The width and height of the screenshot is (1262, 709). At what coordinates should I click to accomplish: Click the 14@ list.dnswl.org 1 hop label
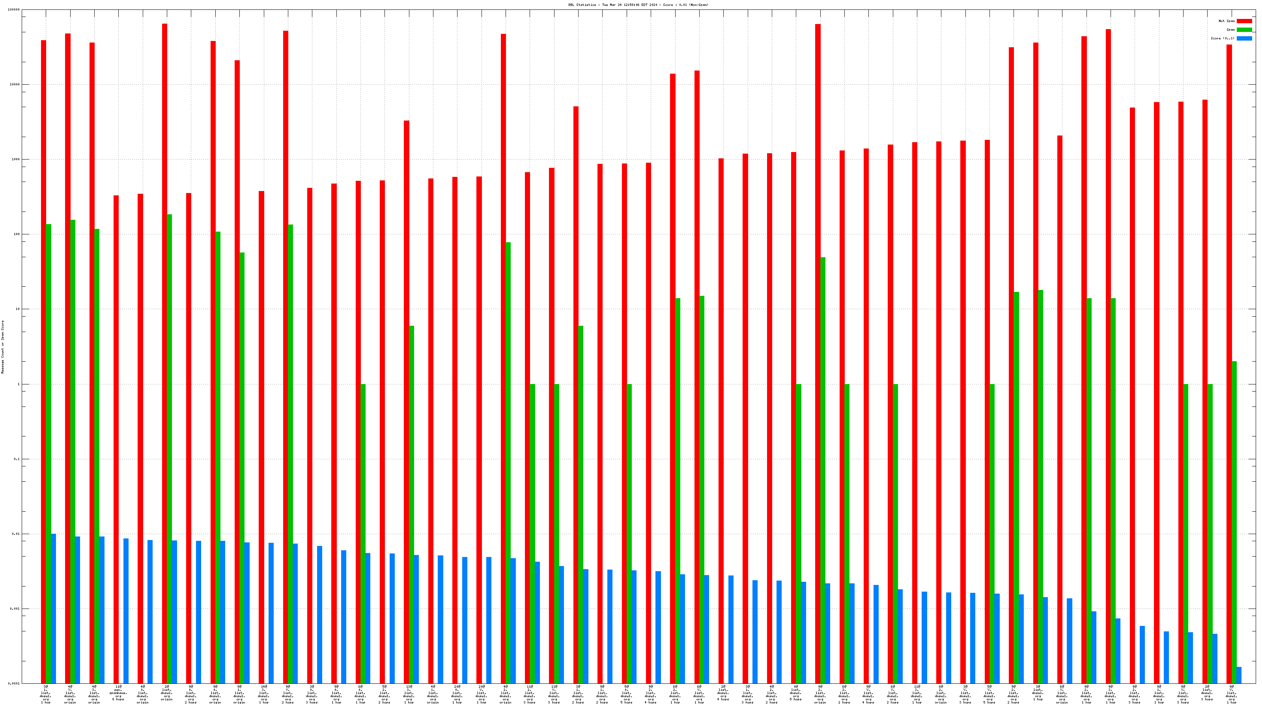click(x=263, y=694)
